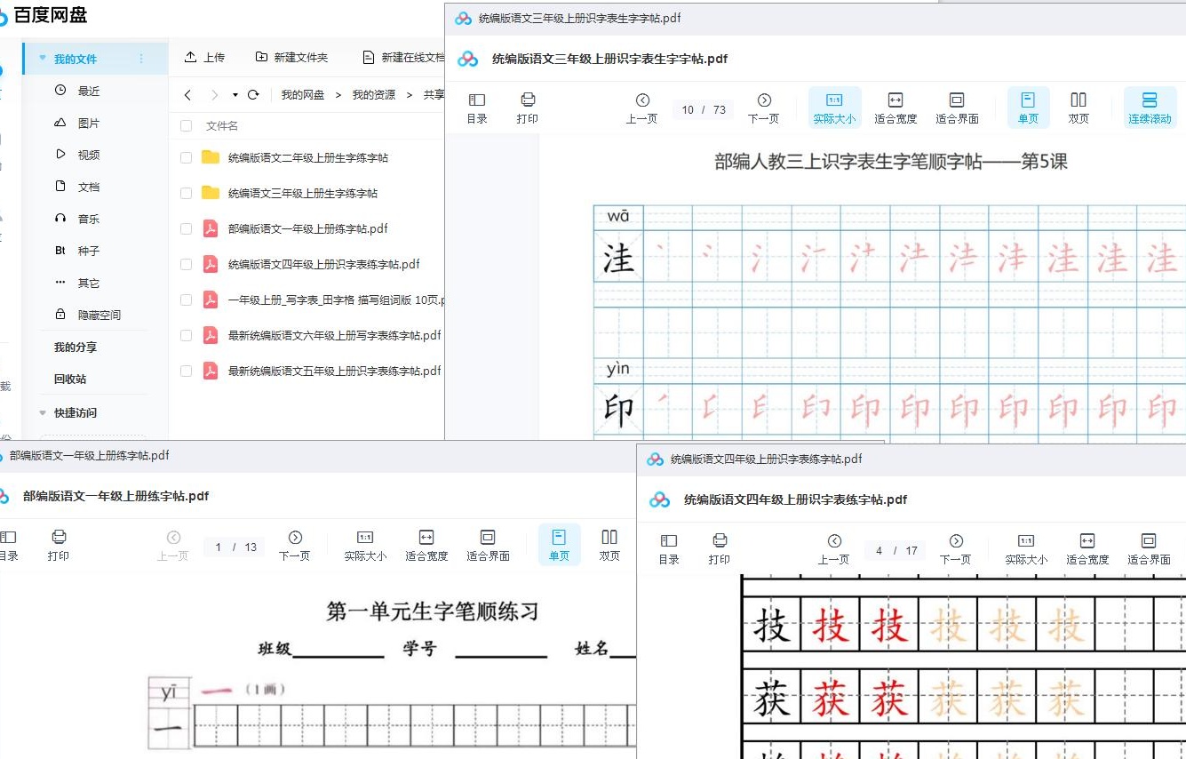Viewport: 1186px width, 759px height.
Task: Click the page number field showing 10 / 73
Action: 702,108
